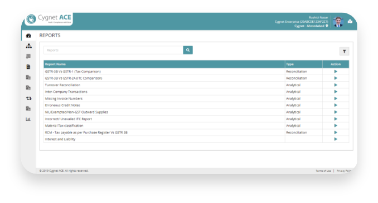Select the retweet-style arrows sidebar icon
Screen dimensions: 378x203
[x=28, y=98]
